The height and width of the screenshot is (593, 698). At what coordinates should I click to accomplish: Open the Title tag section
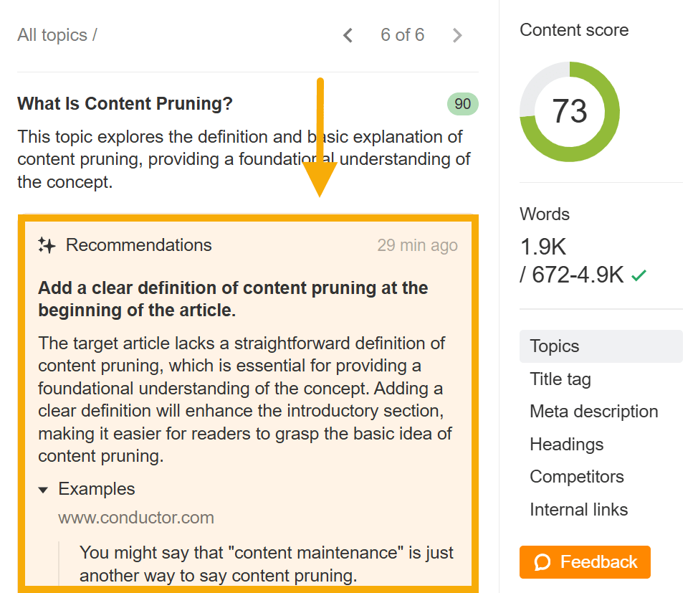(560, 379)
